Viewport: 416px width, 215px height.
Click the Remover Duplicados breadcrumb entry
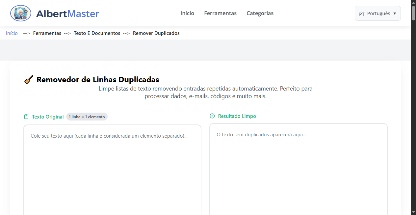(x=156, y=33)
